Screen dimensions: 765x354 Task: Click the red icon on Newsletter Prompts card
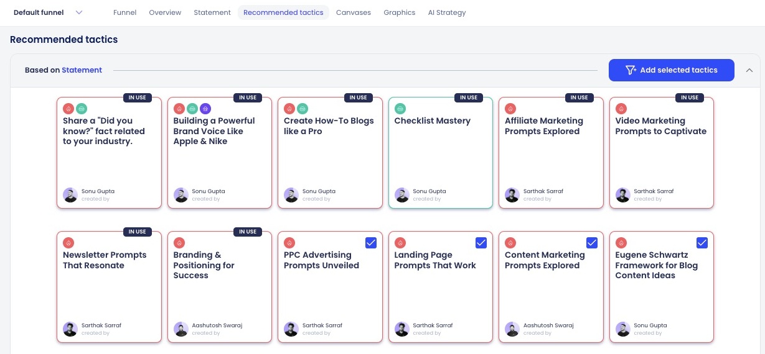[68, 243]
